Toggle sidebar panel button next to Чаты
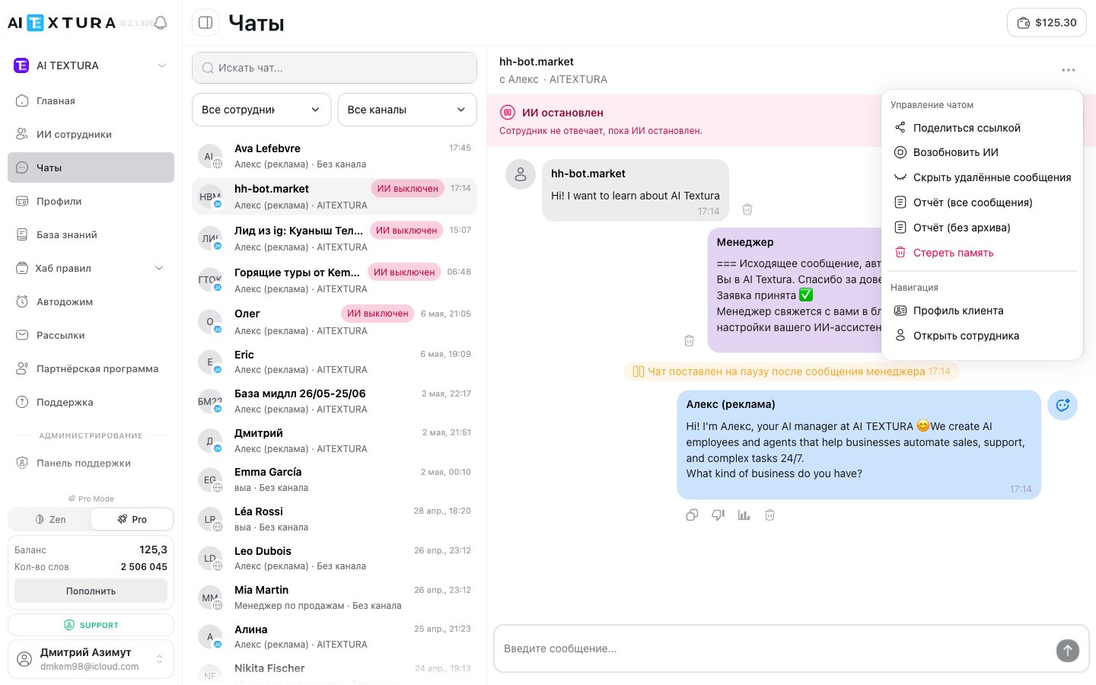Screen dimensions: 1096x685 point(205,23)
